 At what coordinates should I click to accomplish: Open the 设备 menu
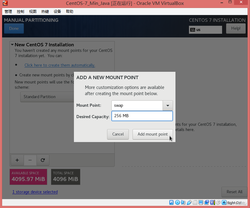57,11
